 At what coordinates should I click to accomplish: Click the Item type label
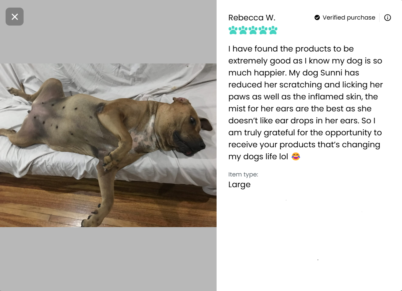[x=243, y=174]
